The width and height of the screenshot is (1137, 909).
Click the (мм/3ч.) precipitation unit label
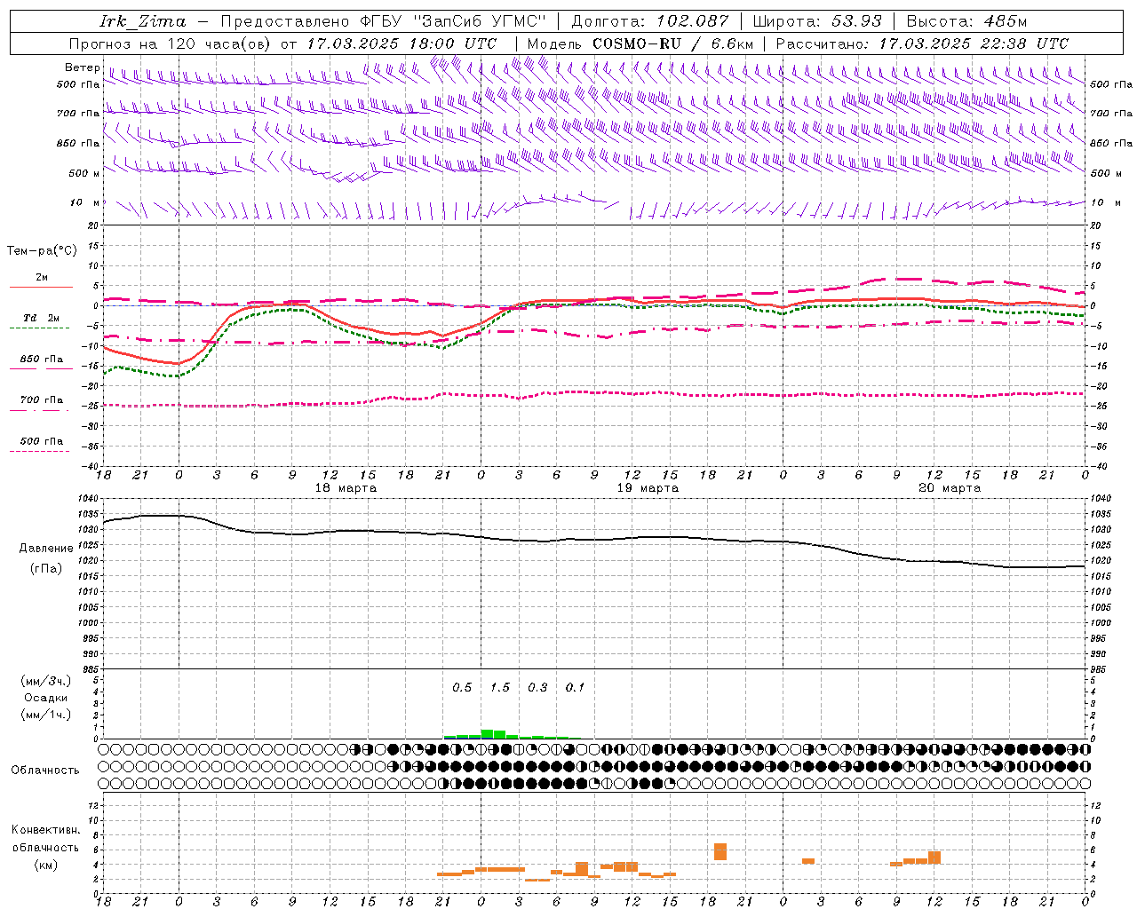(46, 682)
